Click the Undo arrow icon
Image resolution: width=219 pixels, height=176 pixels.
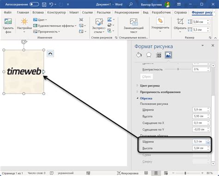51,5
